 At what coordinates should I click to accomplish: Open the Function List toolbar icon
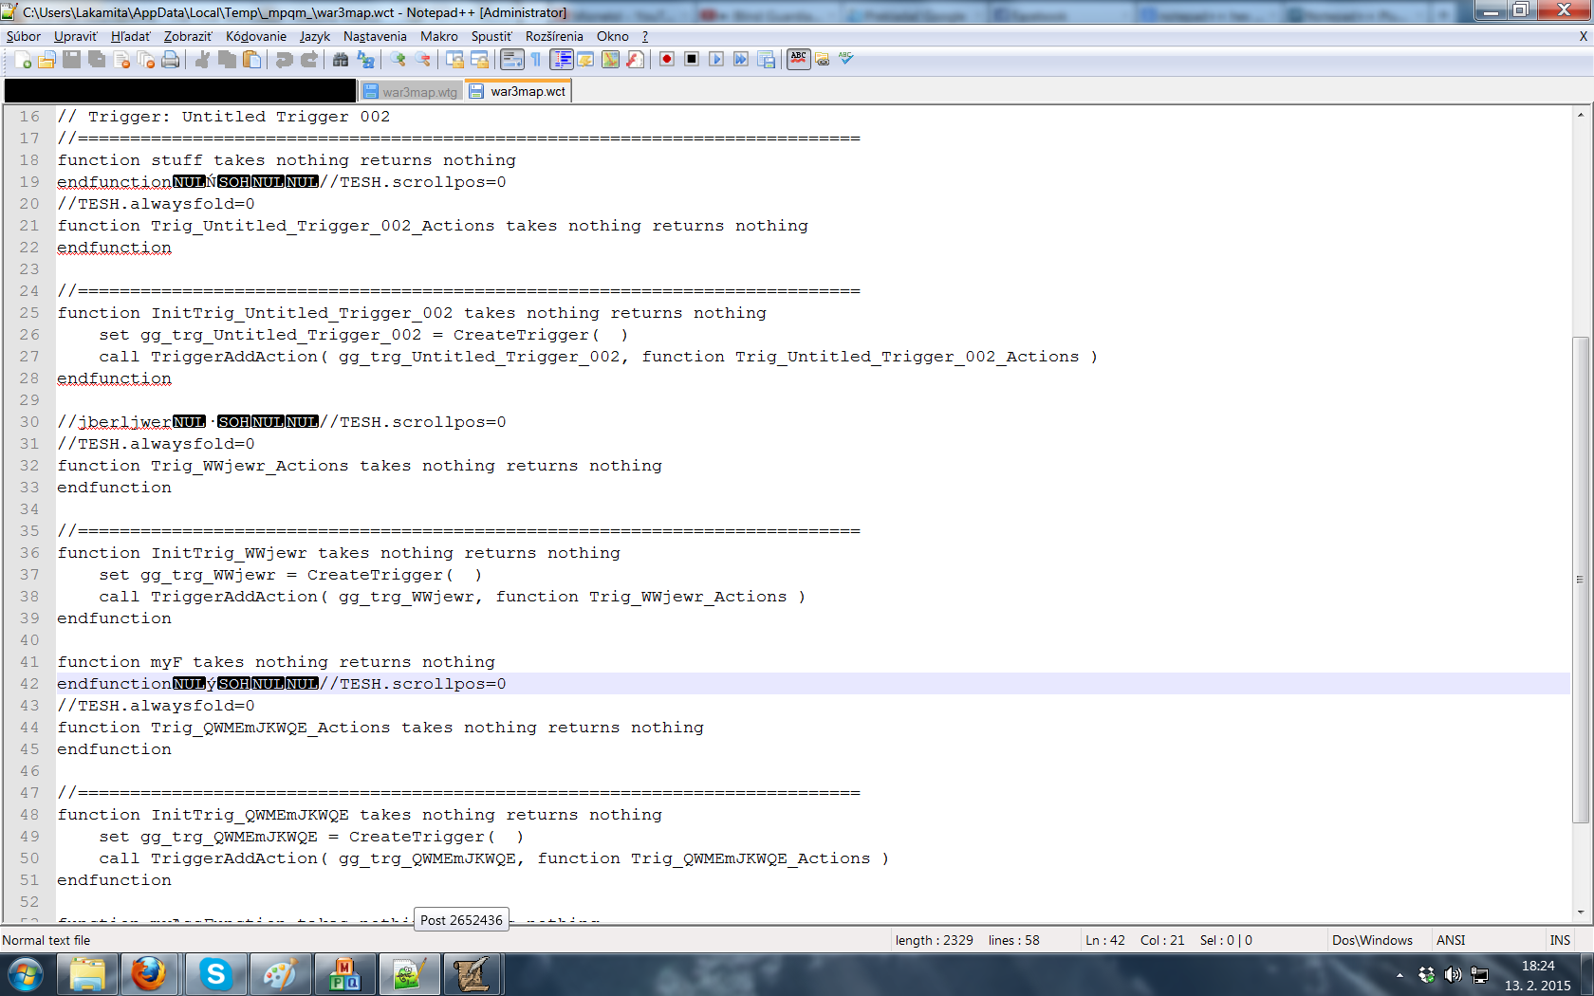[635, 60]
